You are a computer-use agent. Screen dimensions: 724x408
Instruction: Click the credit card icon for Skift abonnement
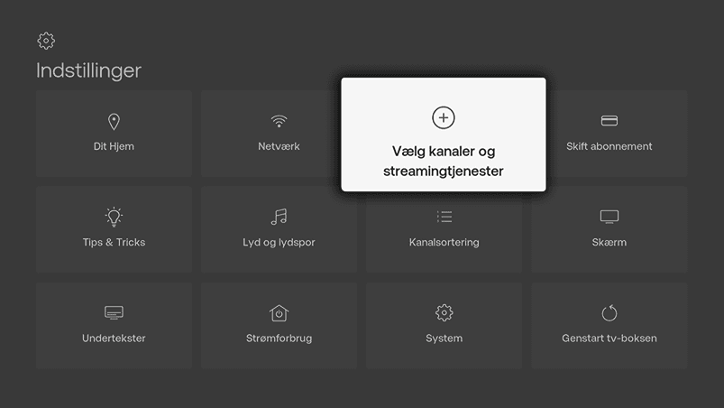[x=609, y=121]
